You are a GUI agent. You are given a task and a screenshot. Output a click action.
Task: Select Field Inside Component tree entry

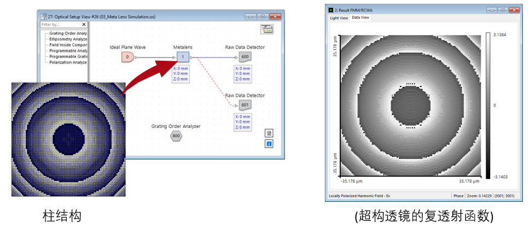68,45
